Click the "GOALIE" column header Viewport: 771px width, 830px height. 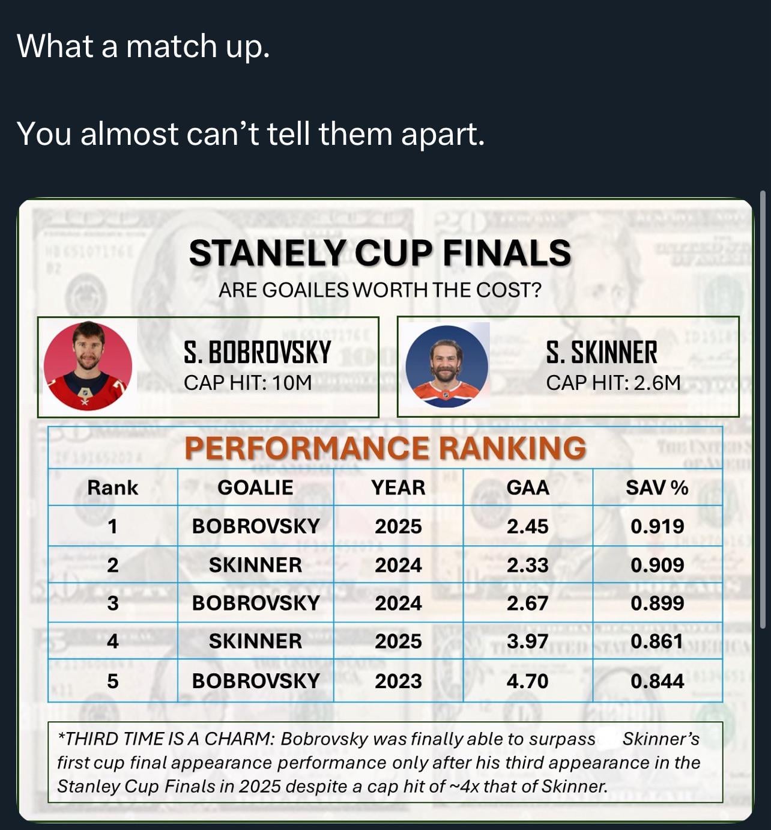coord(255,487)
